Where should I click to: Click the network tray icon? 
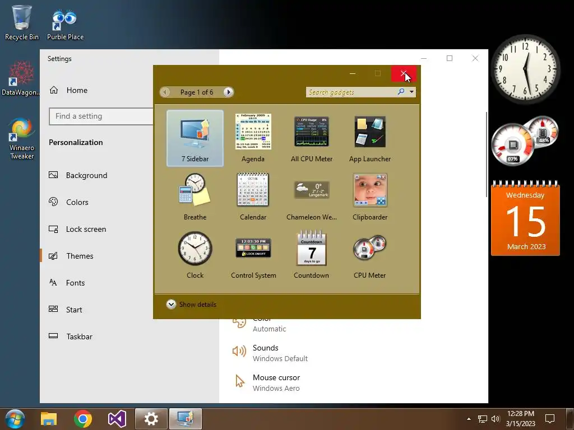pos(483,419)
